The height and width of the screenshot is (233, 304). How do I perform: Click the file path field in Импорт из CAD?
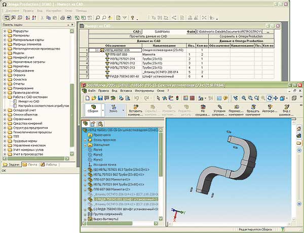click(x=229, y=31)
